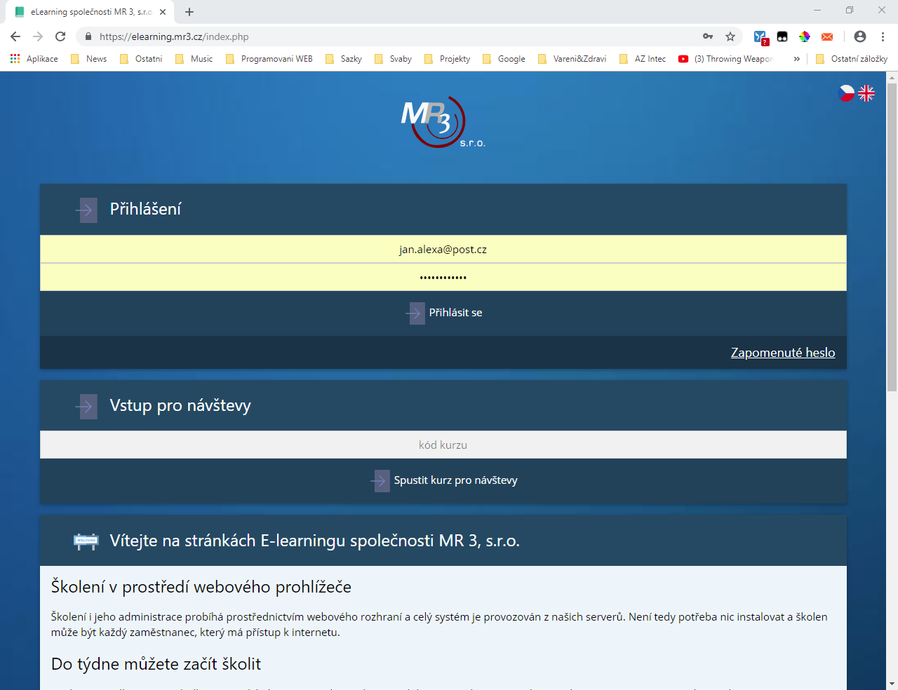Open the colorful color-picker extension
898x690 pixels.
[x=805, y=36]
